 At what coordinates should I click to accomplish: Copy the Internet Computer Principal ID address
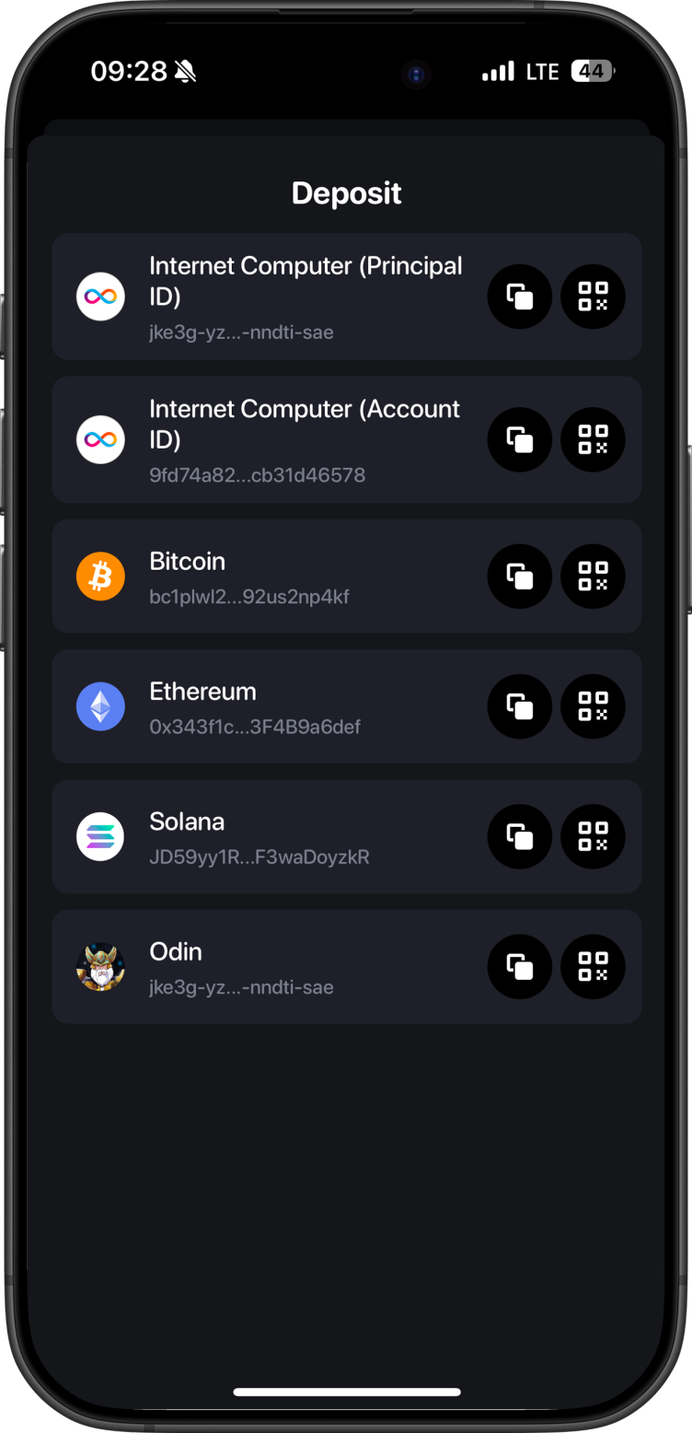coord(519,297)
